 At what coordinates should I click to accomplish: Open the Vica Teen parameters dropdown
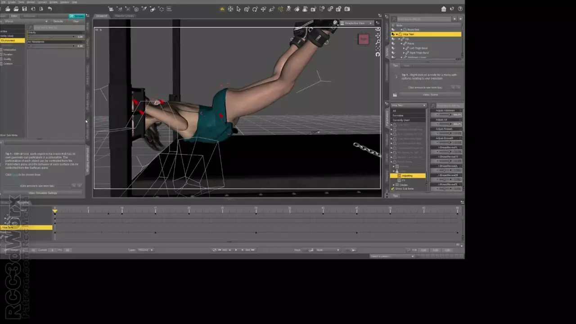(x=409, y=105)
